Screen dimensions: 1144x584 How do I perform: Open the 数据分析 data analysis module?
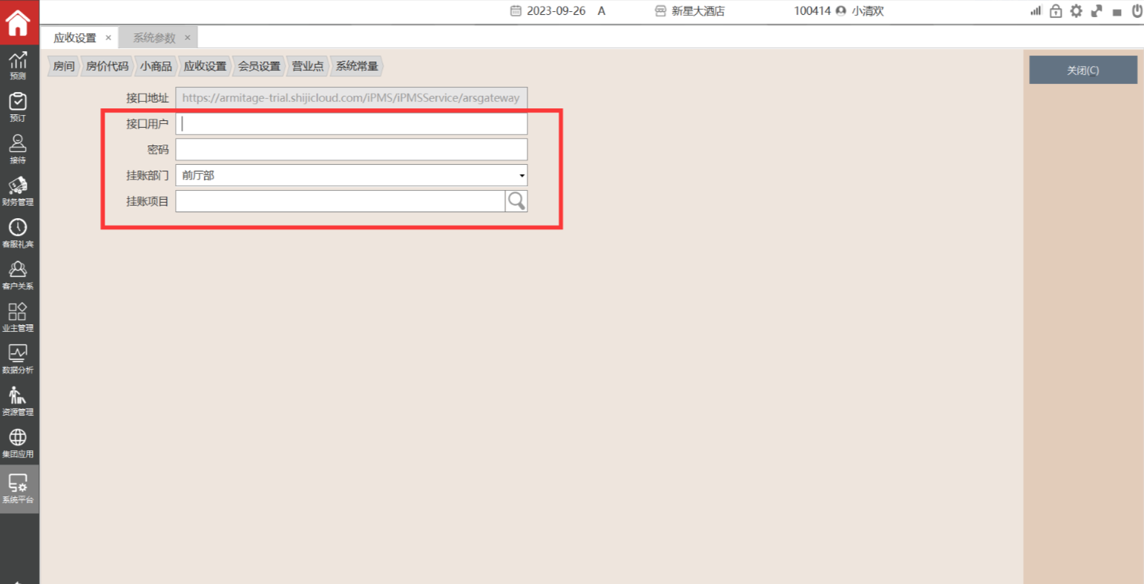coord(18,358)
